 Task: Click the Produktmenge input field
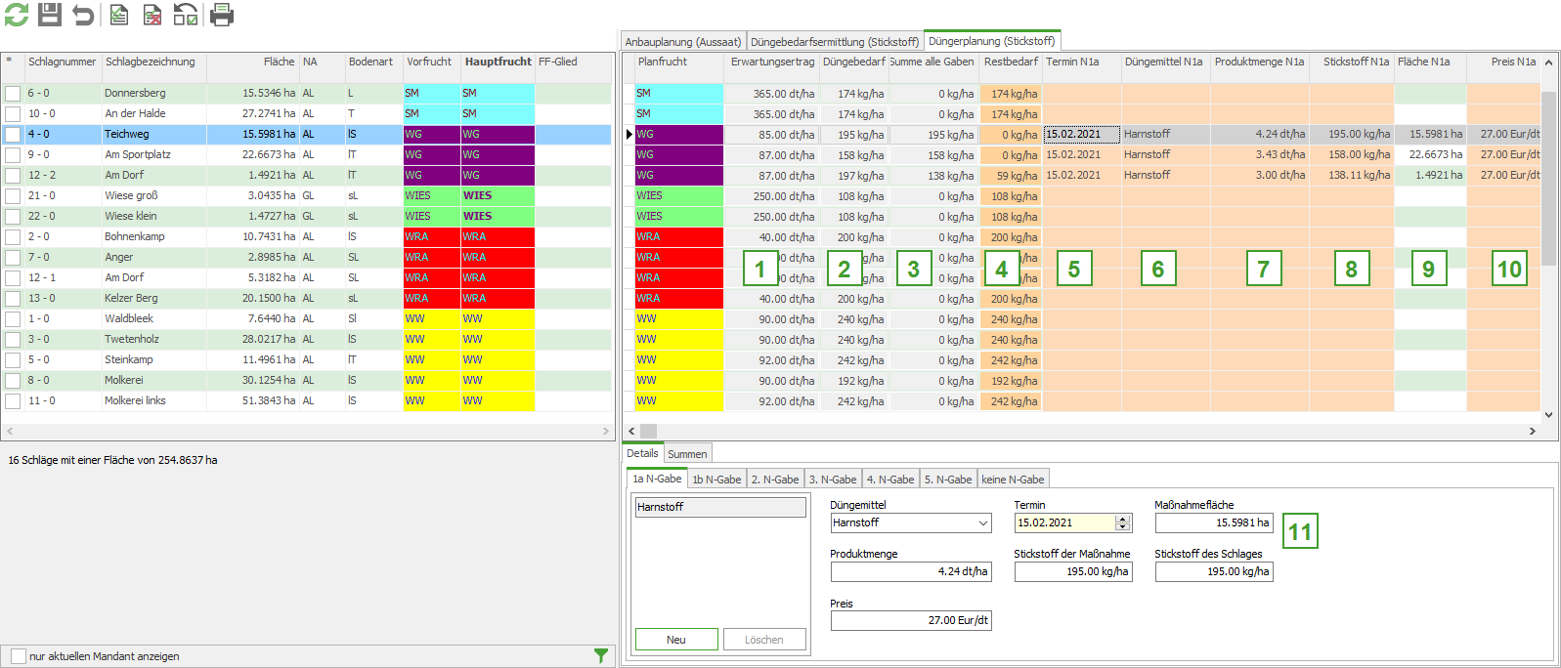click(911, 571)
